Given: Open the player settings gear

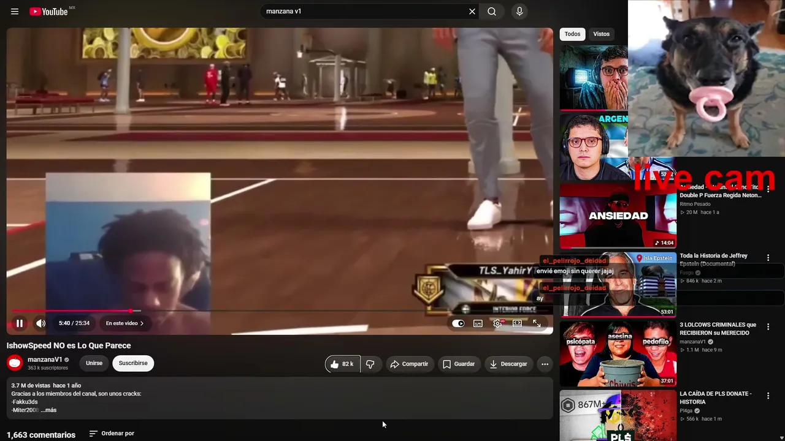Looking at the screenshot, I should pyautogui.click(x=498, y=323).
